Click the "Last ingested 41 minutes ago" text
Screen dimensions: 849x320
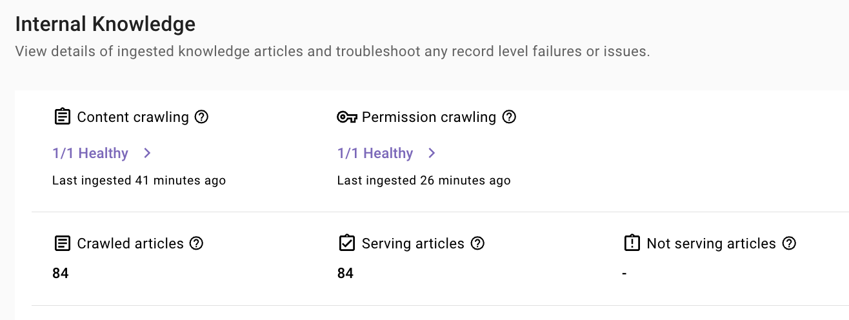(139, 181)
